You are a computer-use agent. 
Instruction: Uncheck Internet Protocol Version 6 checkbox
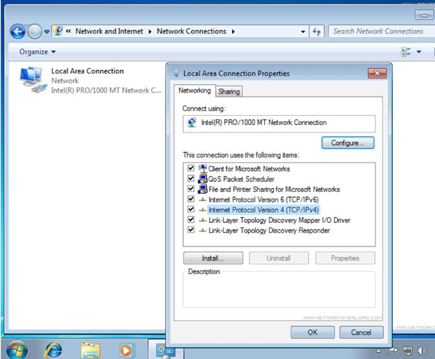191,199
